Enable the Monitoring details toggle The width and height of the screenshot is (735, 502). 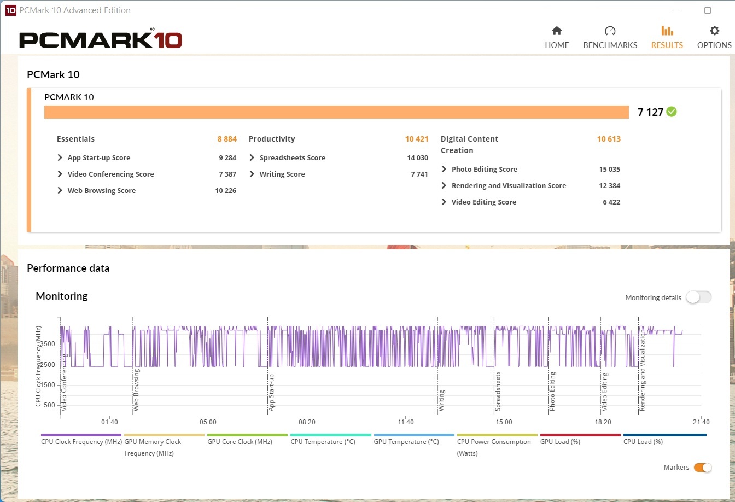(x=699, y=297)
